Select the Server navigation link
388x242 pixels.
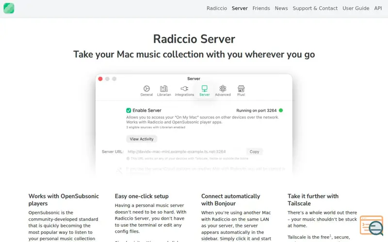tap(240, 8)
